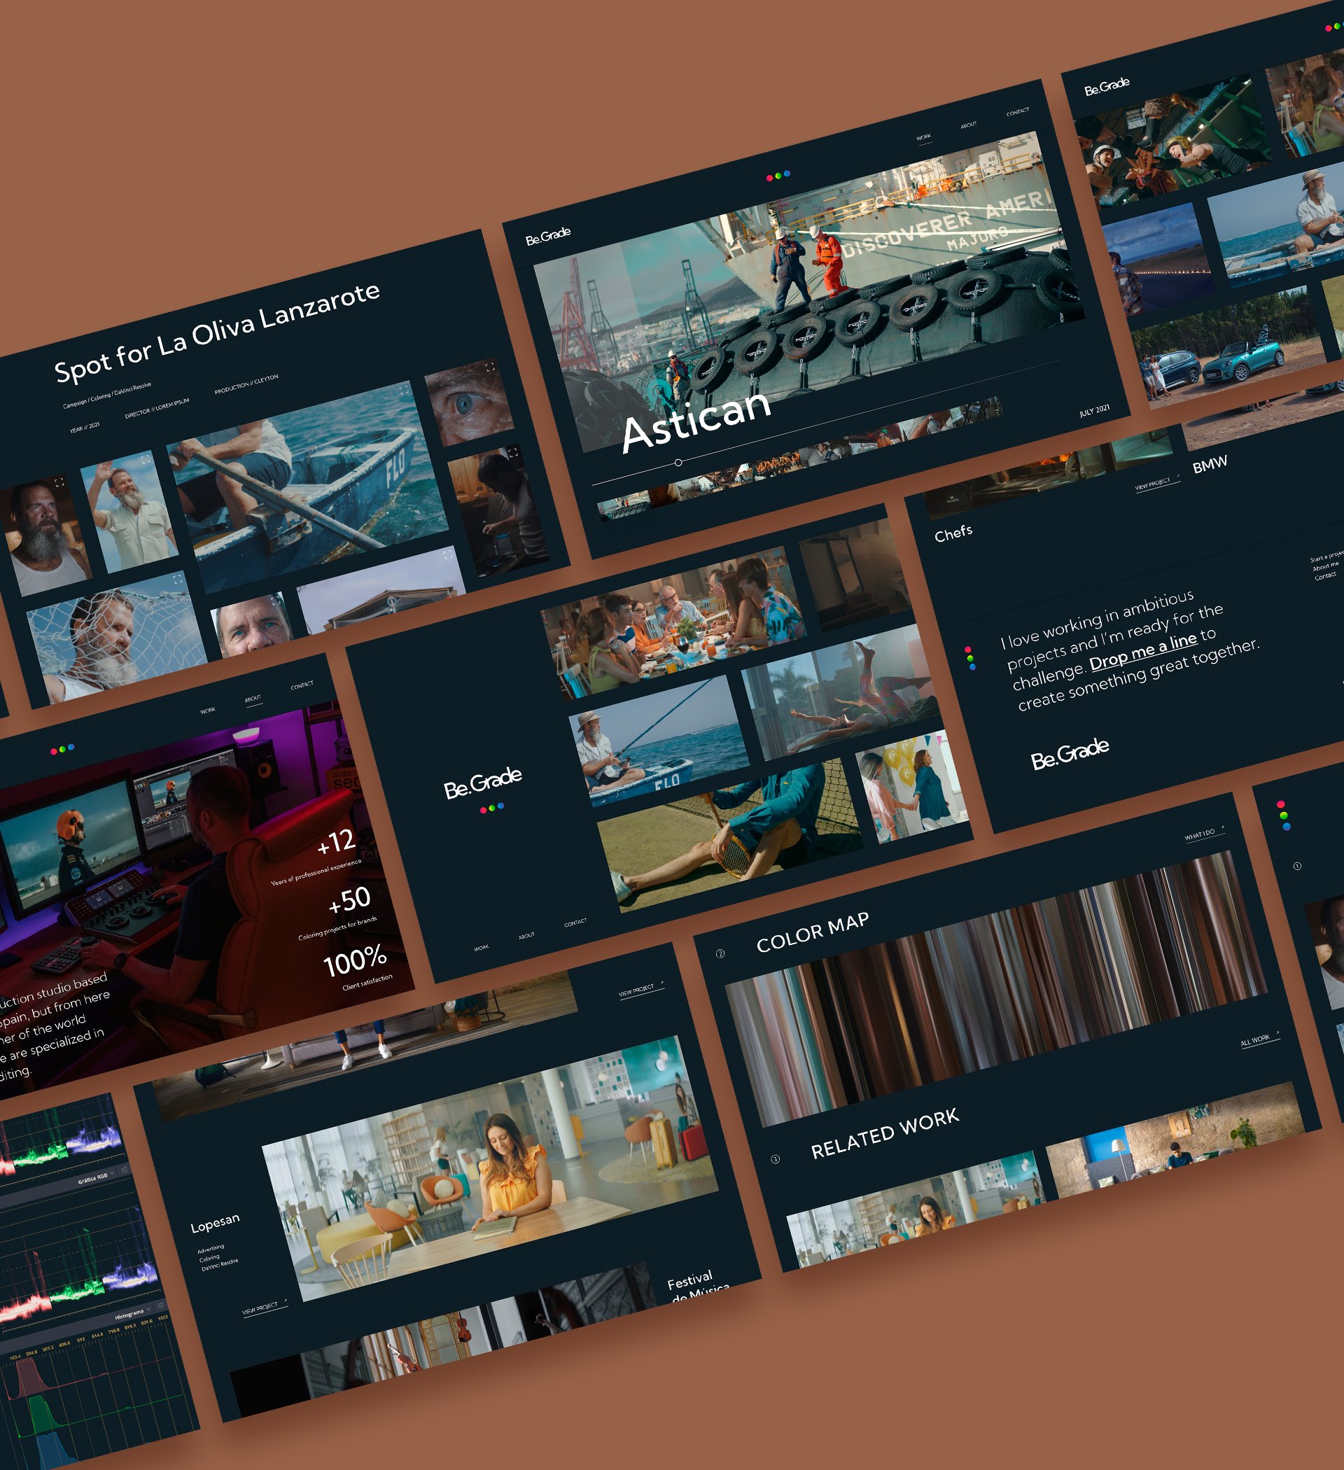The width and height of the screenshot is (1344, 1470).
Task: Open the BMW and Mini cars thumbnail
Action: coord(1229,347)
